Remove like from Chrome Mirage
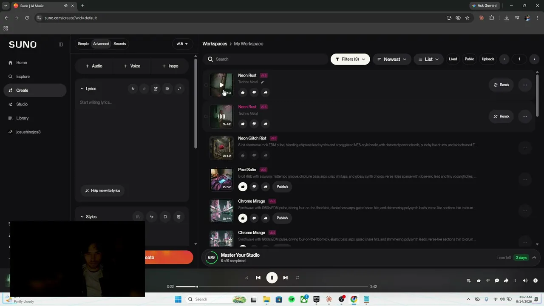Screen dimensions: 544x306 (243, 218)
